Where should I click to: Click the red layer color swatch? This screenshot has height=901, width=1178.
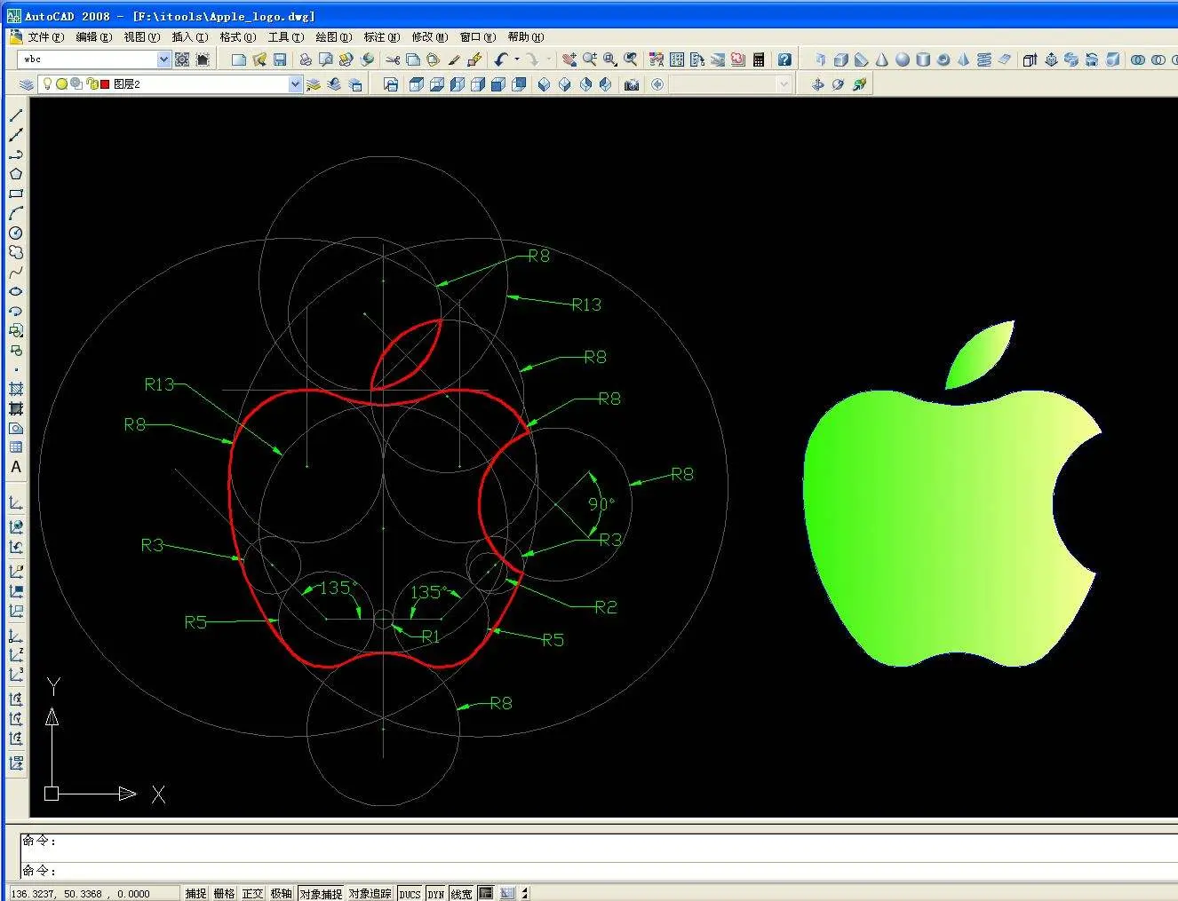pyautogui.click(x=105, y=84)
